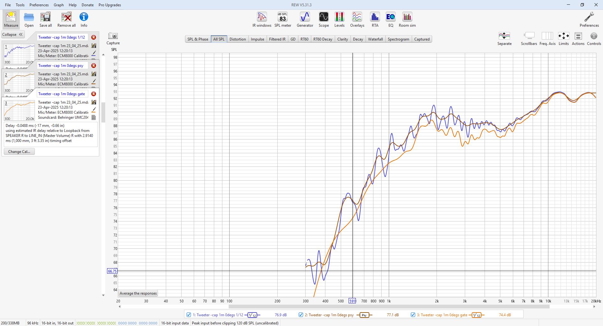The image size is (603, 326).
Task: Open the Donate menu
Action: coord(88,5)
